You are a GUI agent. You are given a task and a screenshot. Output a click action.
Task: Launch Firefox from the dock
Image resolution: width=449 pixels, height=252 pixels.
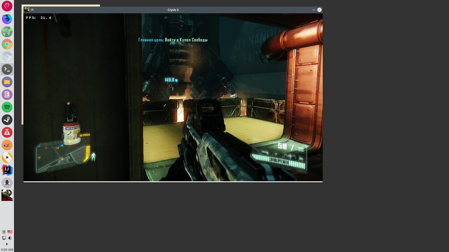pyautogui.click(x=7, y=19)
